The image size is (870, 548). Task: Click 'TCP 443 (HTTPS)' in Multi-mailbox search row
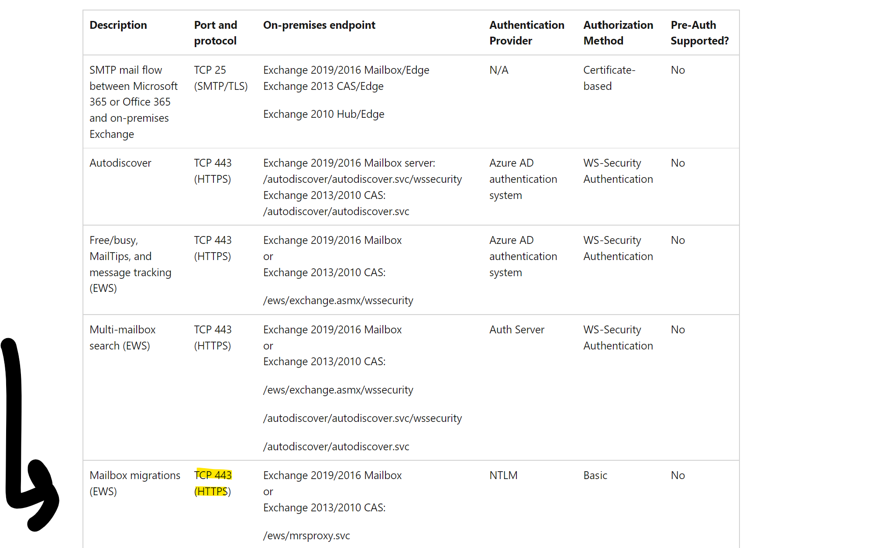pyautogui.click(x=213, y=338)
